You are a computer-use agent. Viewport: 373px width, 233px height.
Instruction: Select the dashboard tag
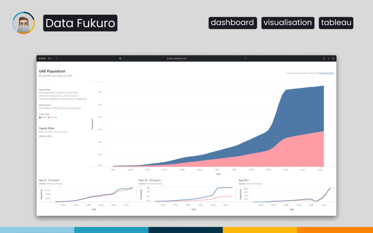pyautogui.click(x=232, y=23)
